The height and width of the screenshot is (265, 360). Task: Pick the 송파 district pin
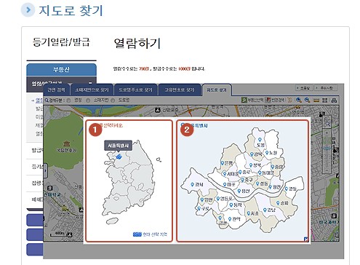click(x=278, y=202)
